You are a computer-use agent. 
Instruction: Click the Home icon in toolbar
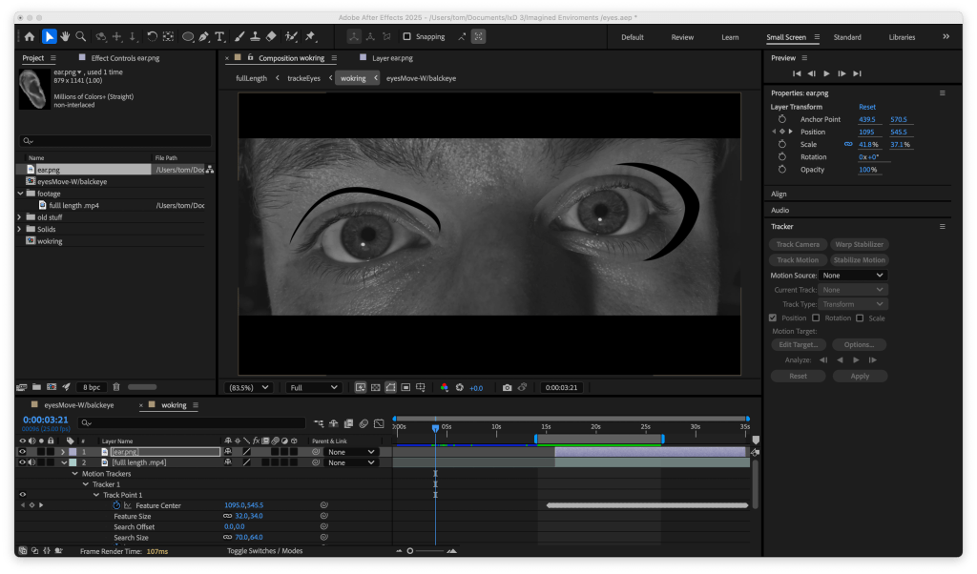pyautogui.click(x=29, y=37)
